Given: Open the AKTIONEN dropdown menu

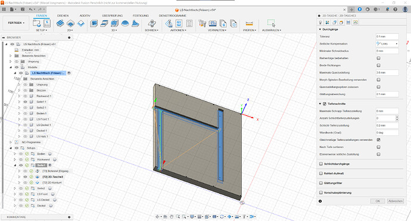Looking at the screenshot, I should click(178, 30).
